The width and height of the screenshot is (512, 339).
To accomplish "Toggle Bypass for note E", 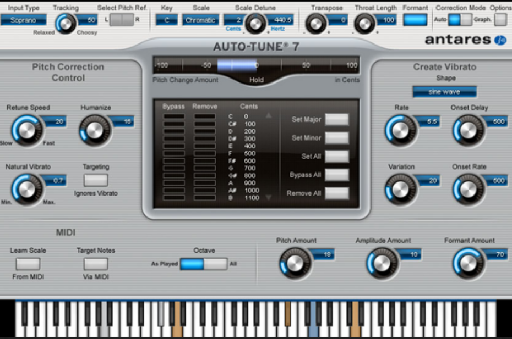I will [x=174, y=146].
